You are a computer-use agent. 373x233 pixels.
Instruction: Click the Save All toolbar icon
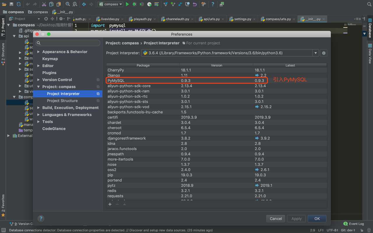point(11,4)
